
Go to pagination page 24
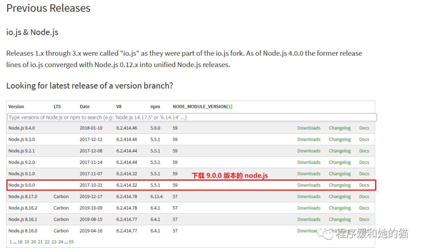[x=61, y=242]
